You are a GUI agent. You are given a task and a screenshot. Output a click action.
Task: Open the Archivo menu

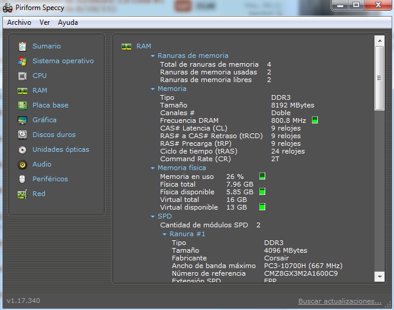tap(19, 22)
